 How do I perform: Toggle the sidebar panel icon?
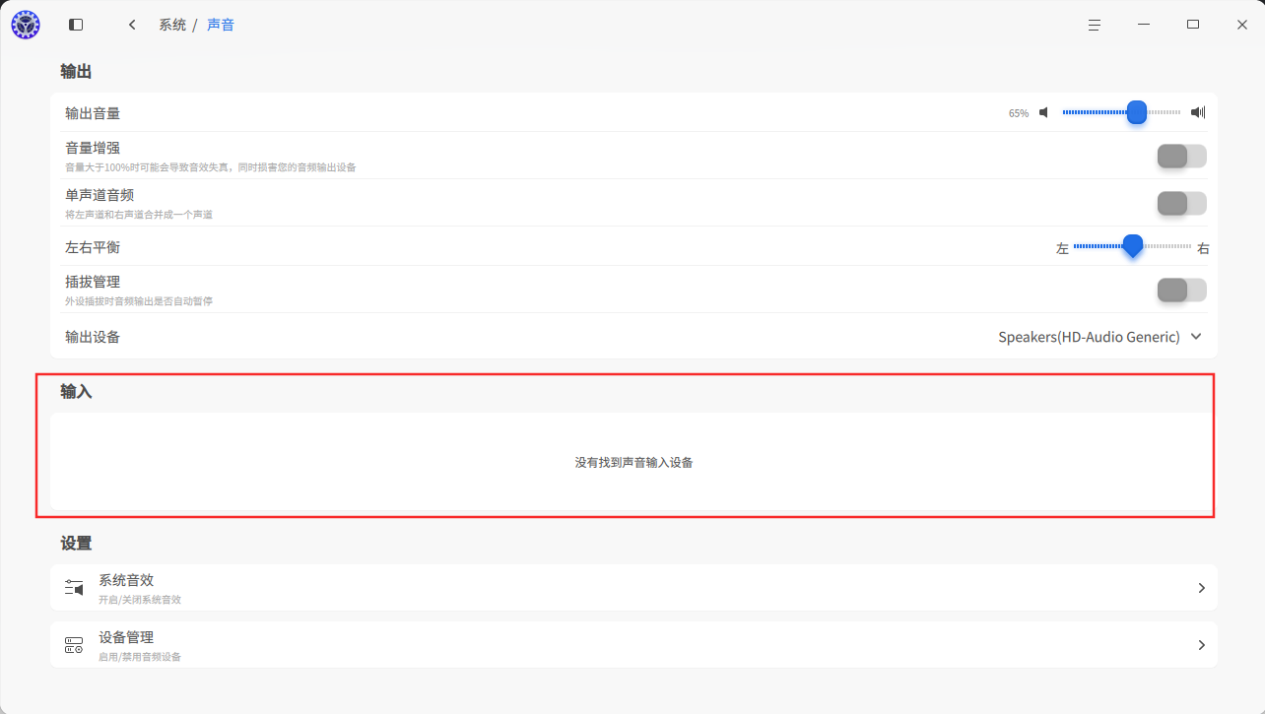pyautogui.click(x=76, y=25)
